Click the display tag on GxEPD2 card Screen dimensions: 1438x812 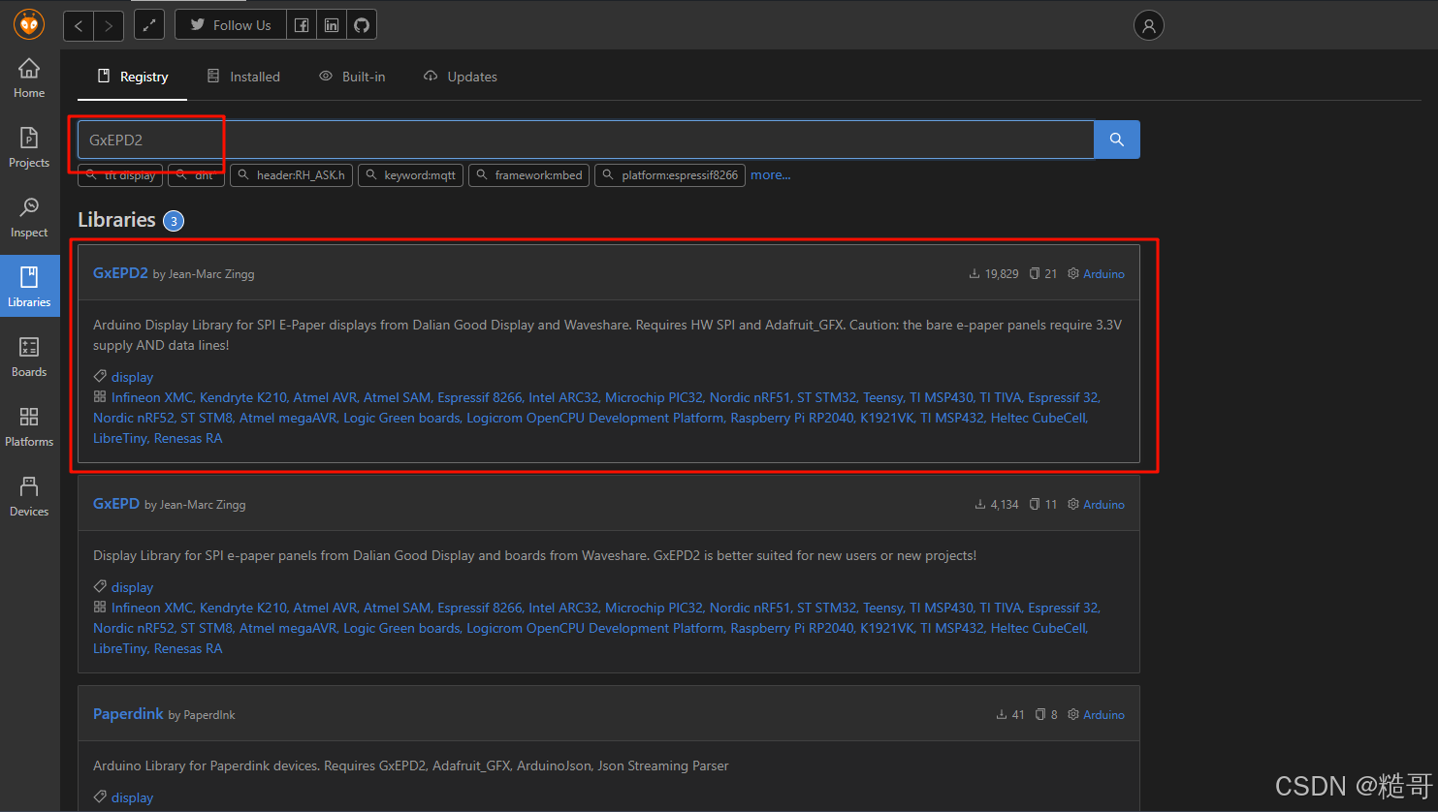(x=132, y=377)
